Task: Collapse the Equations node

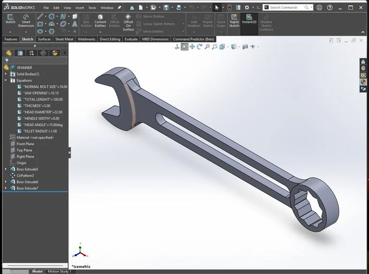Action: pos(6,80)
